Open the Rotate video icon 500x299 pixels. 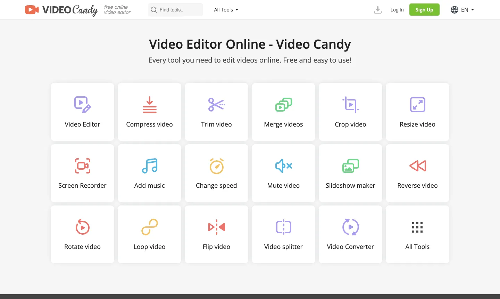point(83,227)
